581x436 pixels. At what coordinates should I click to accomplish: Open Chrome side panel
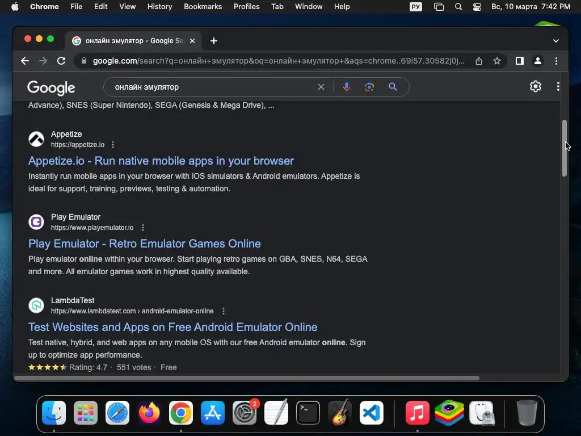[520, 61]
